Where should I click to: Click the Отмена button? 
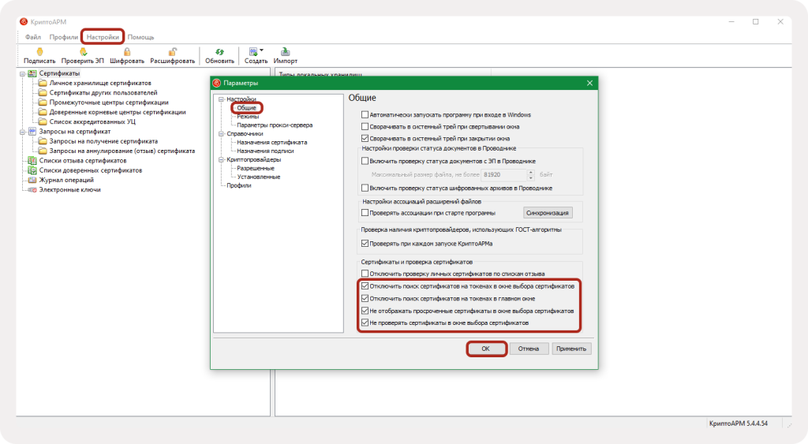pyautogui.click(x=529, y=349)
